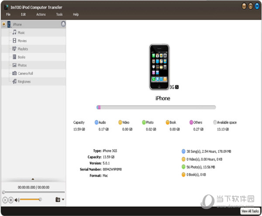Click the gray Available space dot
Image resolution: width=262 pixels, height=216 pixels.
[x=215, y=122]
